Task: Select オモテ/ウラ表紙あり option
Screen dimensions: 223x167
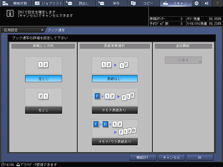Action: pos(115,142)
